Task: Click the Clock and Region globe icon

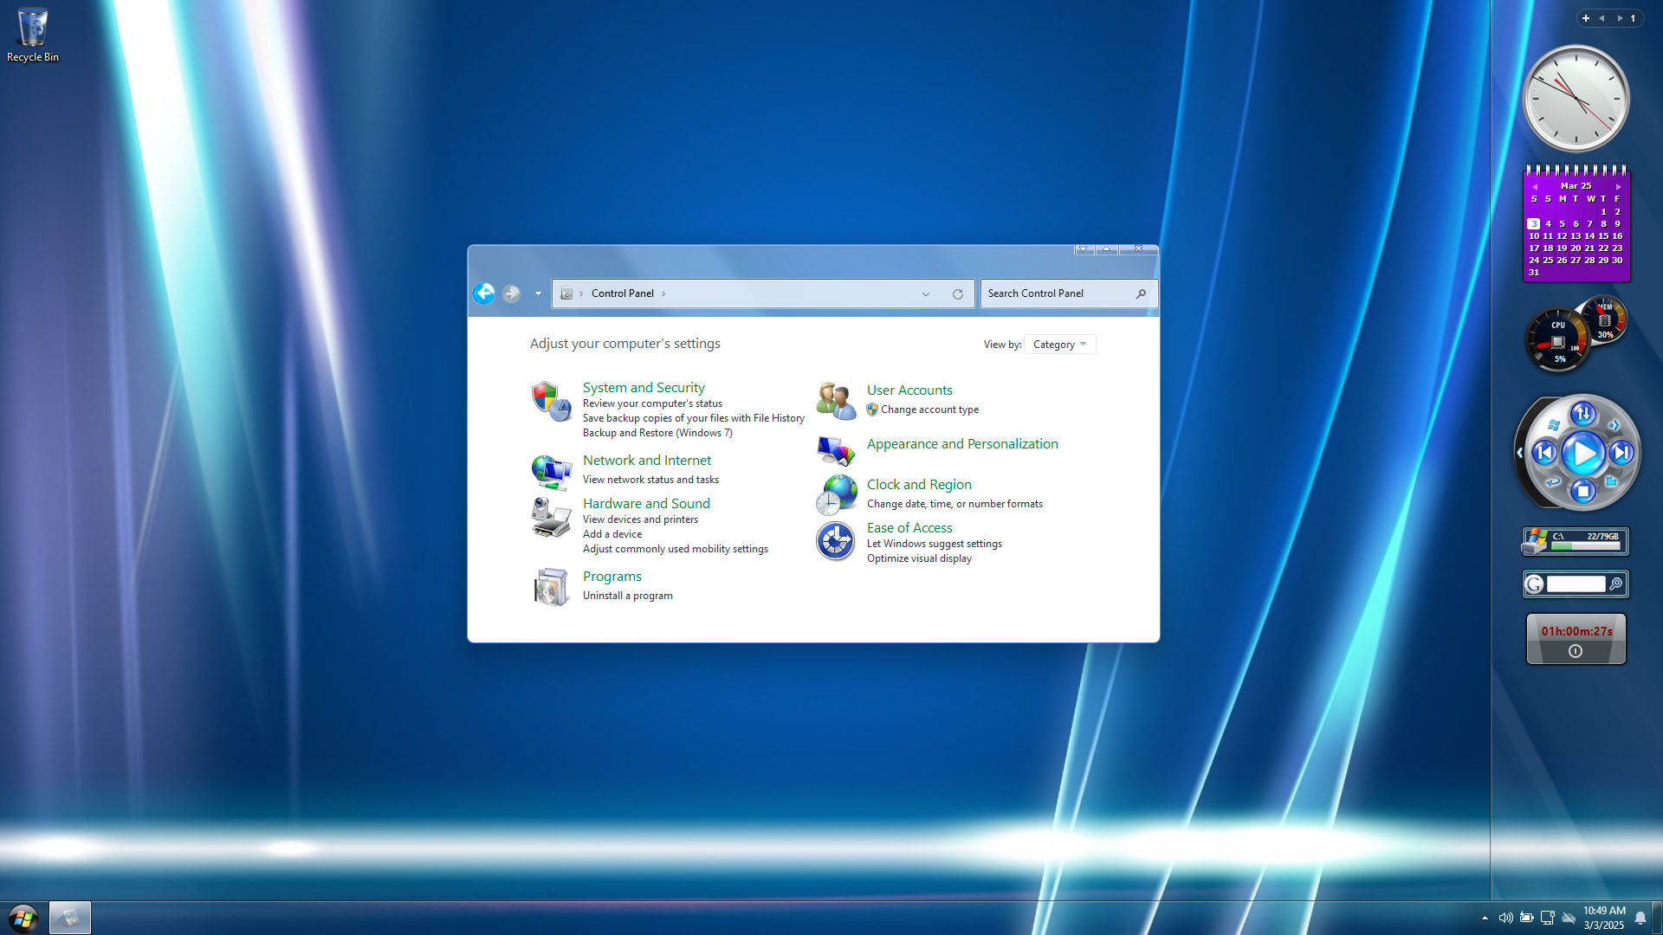Action: coord(836,495)
